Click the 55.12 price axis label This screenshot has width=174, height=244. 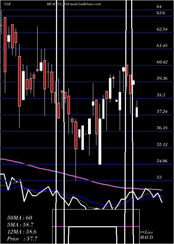tap(162, 145)
